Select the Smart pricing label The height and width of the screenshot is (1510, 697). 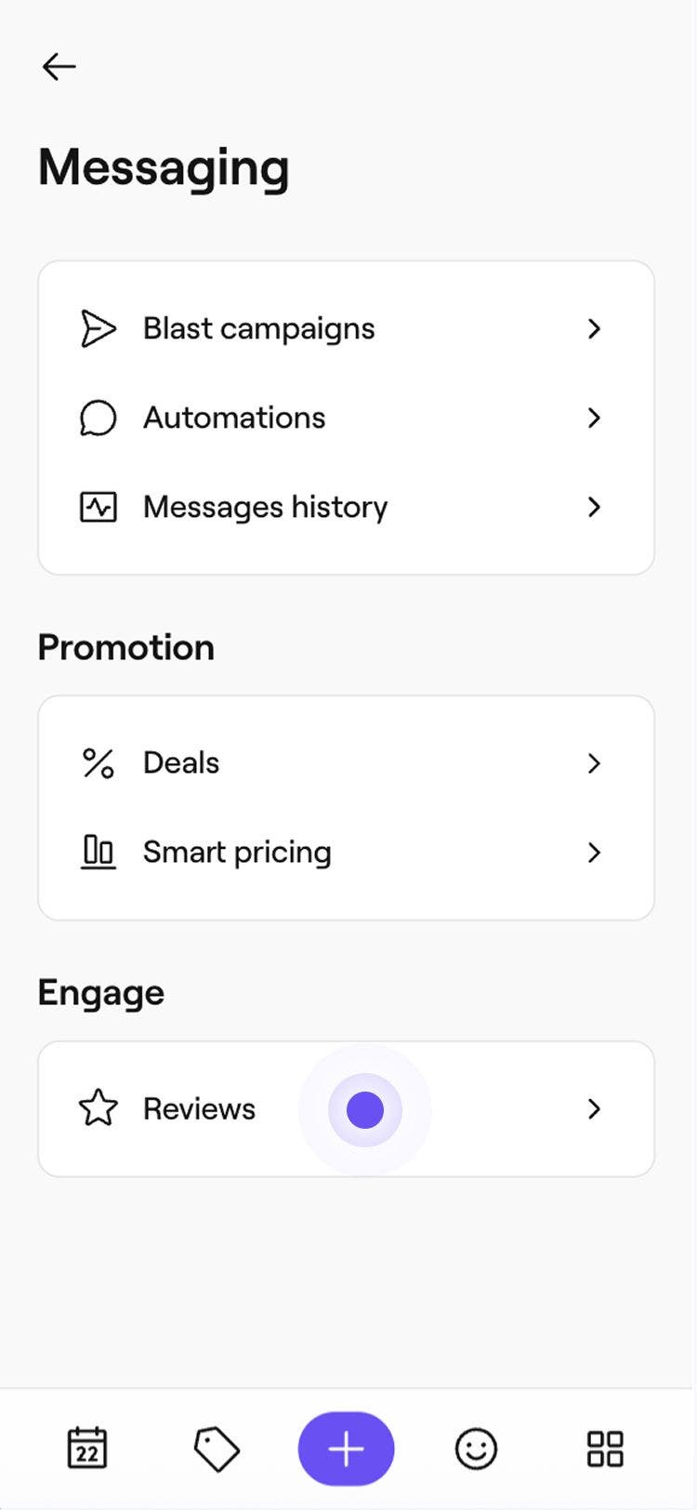pyautogui.click(x=237, y=852)
